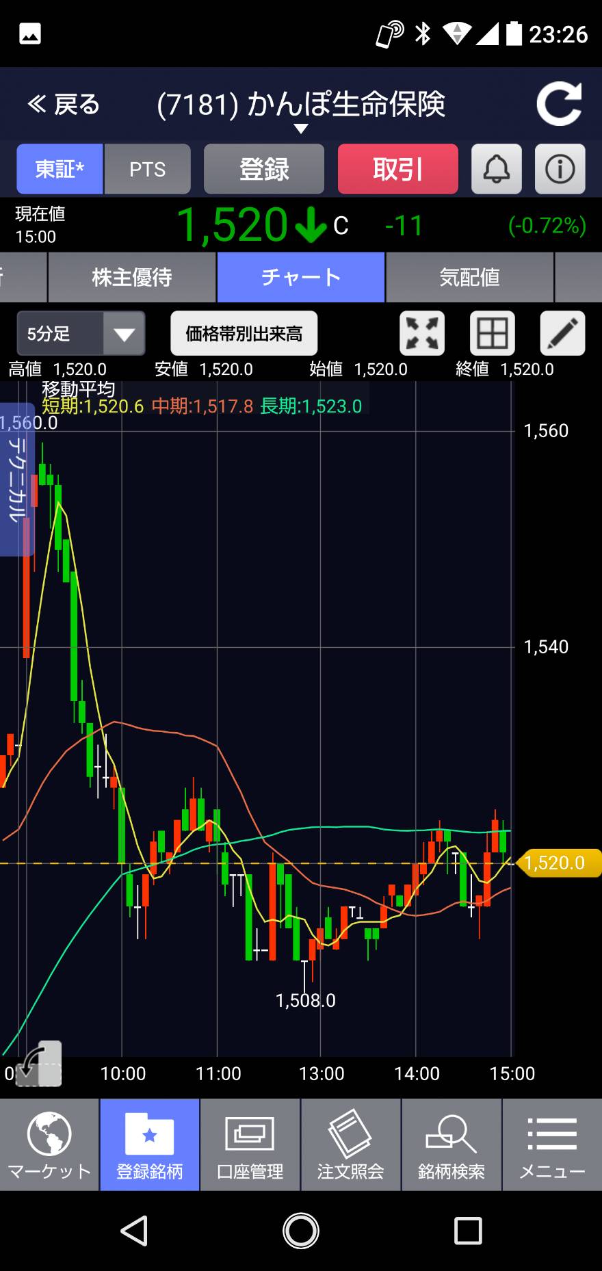Tap the 長期:1,523.0 moving average label
Viewport: 602px width, 1271px height.
coord(311,406)
